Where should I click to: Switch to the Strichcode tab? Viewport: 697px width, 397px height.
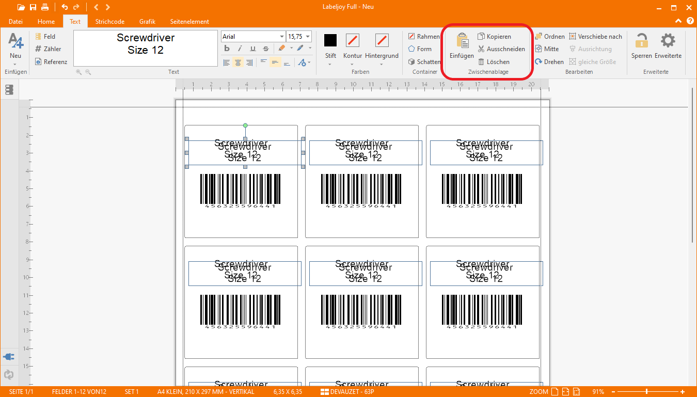coord(109,22)
